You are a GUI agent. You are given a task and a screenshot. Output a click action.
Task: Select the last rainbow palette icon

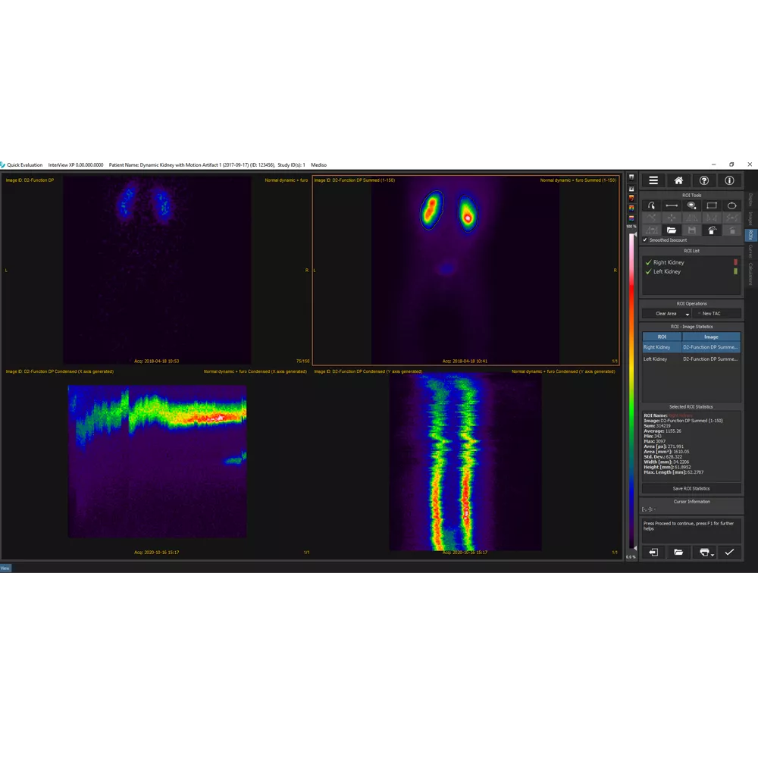(x=631, y=218)
